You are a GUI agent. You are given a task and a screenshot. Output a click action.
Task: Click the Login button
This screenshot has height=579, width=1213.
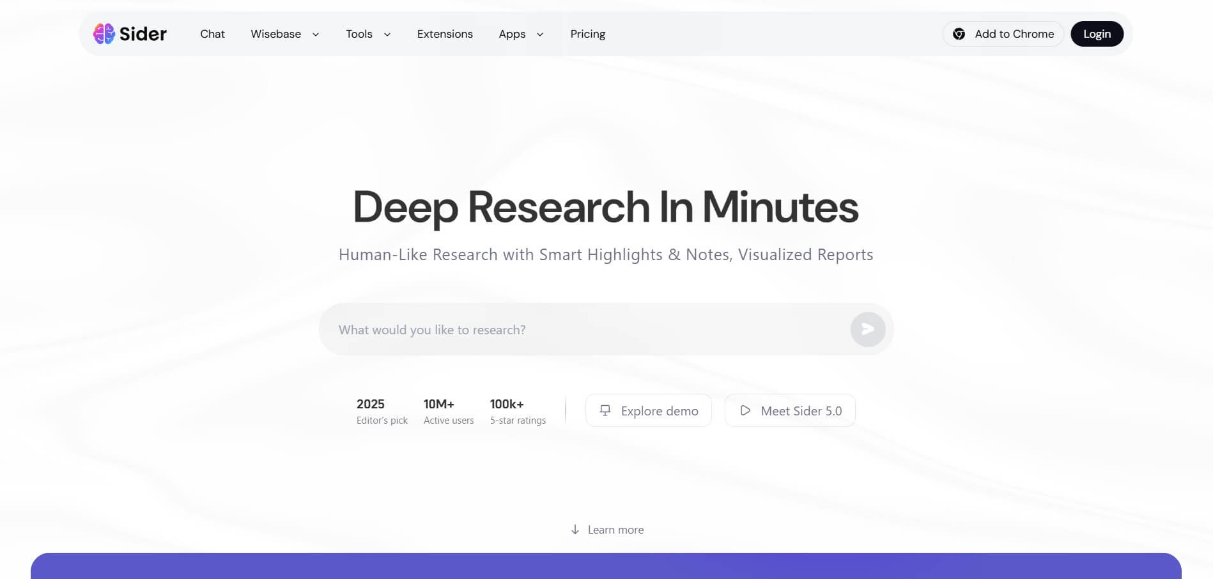[1097, 34]
